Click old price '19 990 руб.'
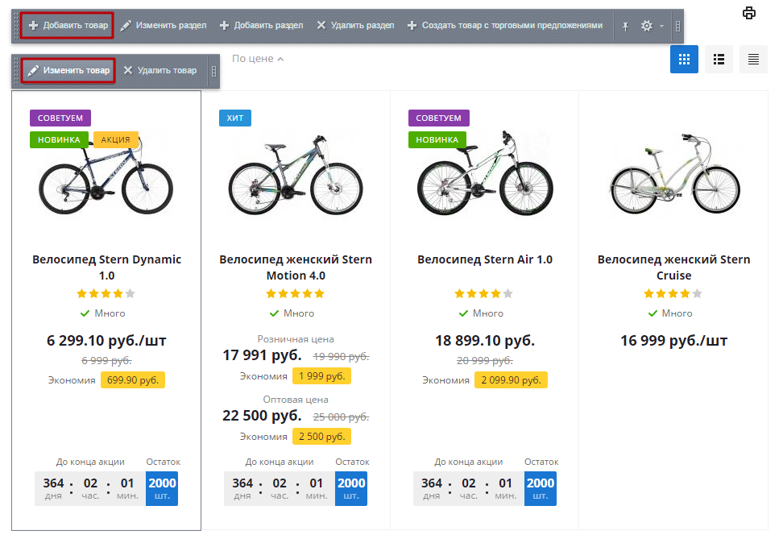The width and height of the screenshot is (783, 539). (341, 357)
